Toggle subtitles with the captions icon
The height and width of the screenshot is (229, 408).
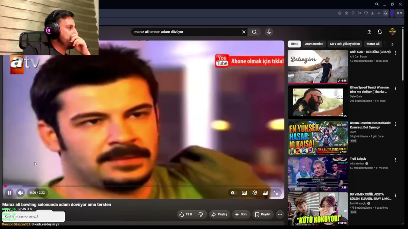tap(244, 193)
